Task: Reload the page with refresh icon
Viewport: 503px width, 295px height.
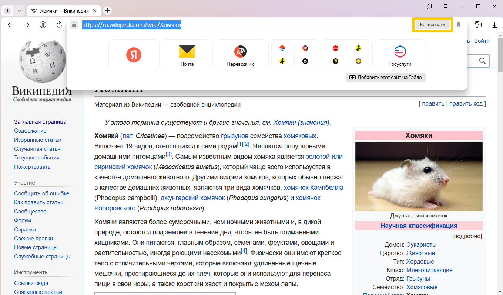Action: [59, 25]
